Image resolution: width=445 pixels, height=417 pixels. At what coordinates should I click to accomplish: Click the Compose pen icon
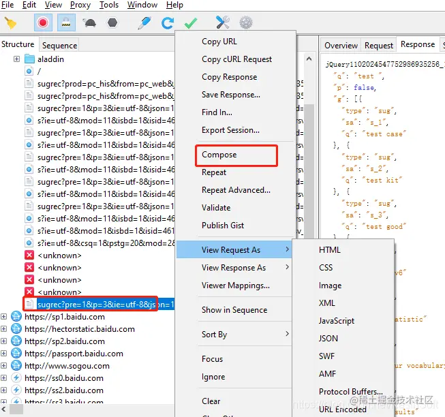tap(144, 22)
